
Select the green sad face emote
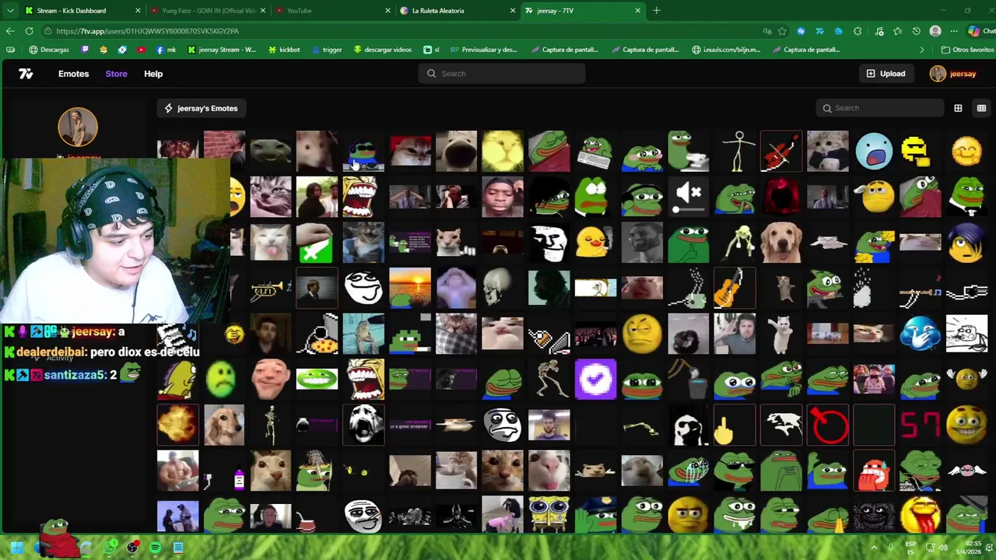[223, 380]
